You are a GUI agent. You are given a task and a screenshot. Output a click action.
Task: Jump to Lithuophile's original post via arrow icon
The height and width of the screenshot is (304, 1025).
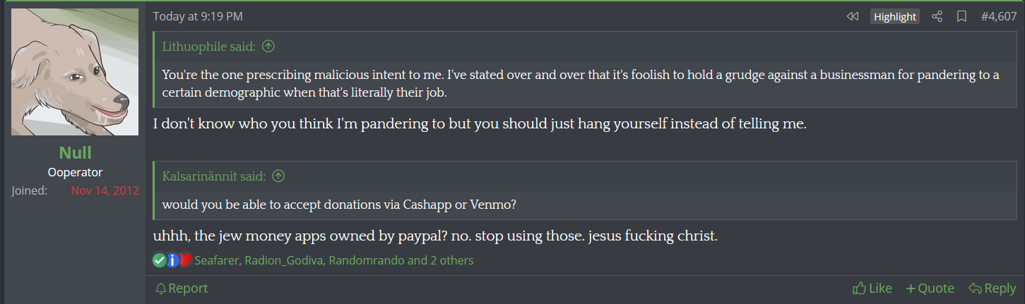pos(268,47)
